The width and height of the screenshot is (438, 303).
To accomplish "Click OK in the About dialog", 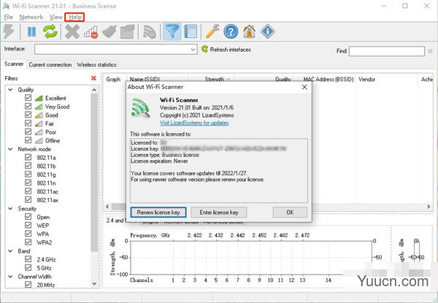I will pos(290,212).
